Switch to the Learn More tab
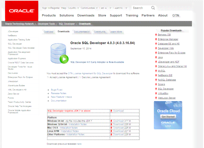Image resolution: width=204 pixels, height=148 pixels. (116, 32)
